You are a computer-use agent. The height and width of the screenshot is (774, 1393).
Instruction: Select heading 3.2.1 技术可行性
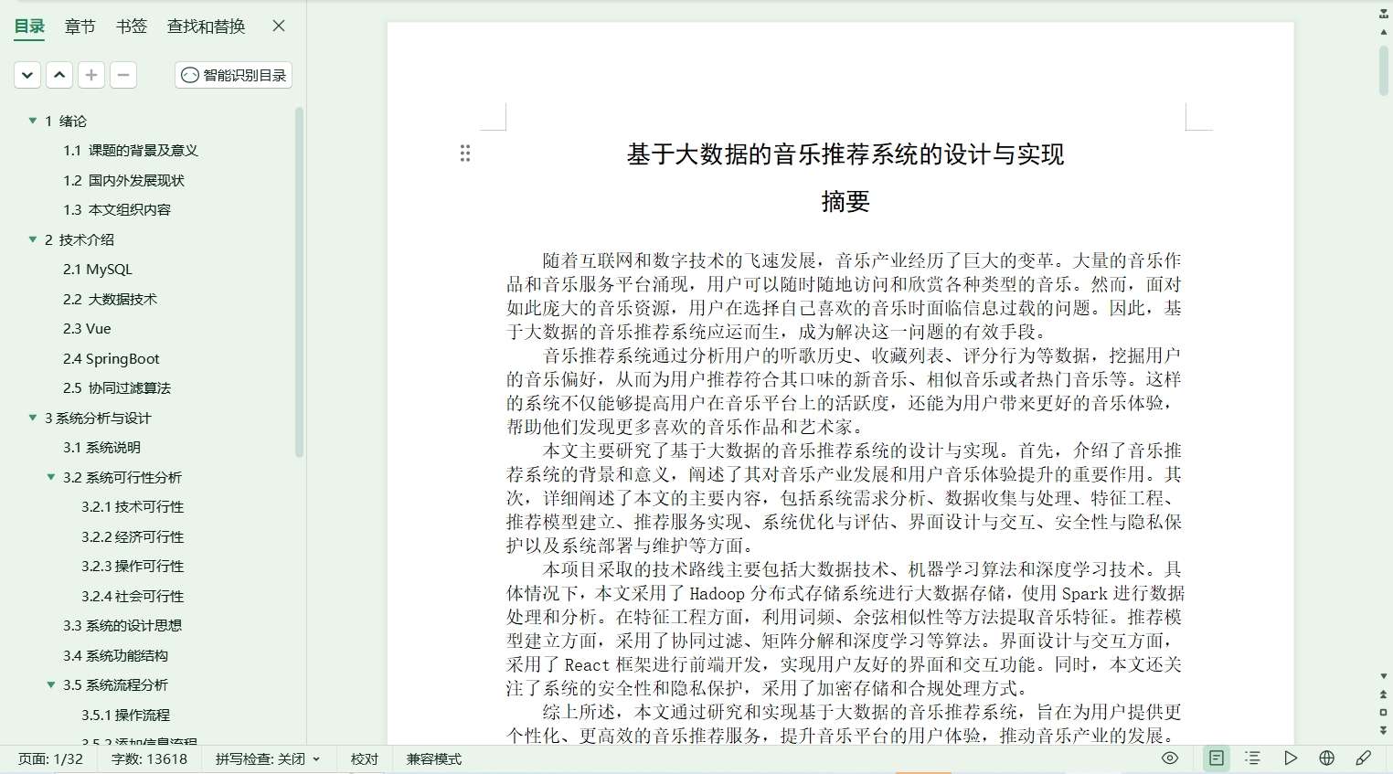[133, 507]
